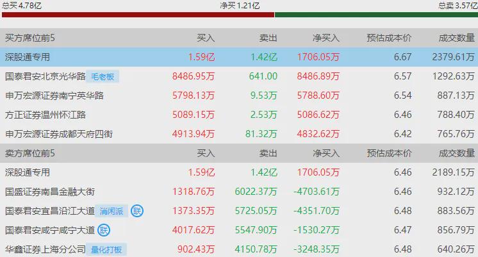Sort by 成交数量 in buyer table header

click(x=457, y=38)
